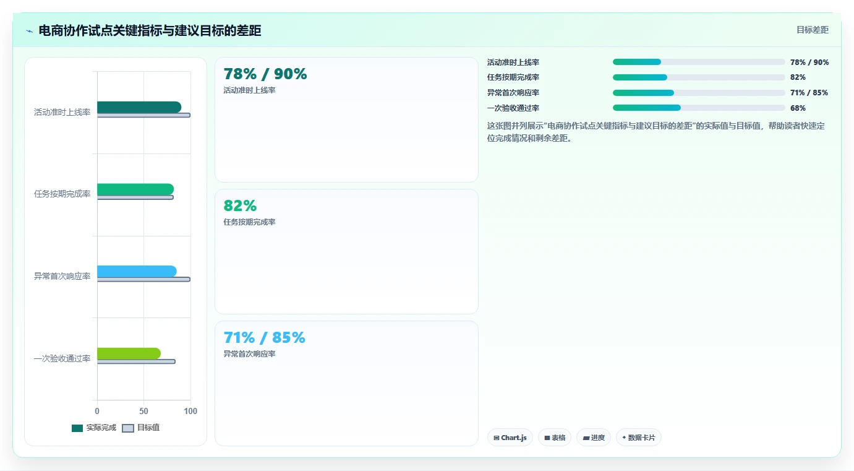This screenshot has width=854, height=471.
Task: Select the Chart.js tag chip
Action: (510, 438)
